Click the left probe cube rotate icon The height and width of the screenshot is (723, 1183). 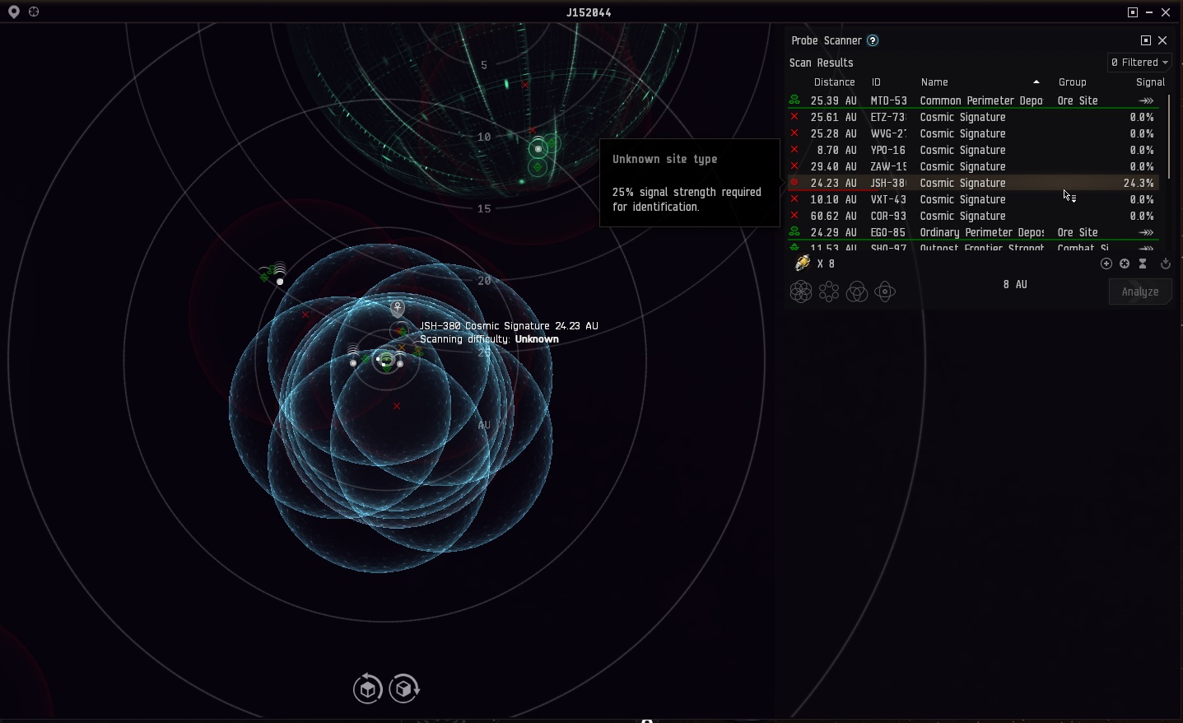pos(368,688)
